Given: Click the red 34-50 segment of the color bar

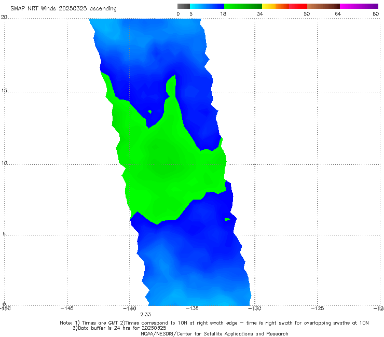Looking at the screenshot, I should tap(284, 6).
